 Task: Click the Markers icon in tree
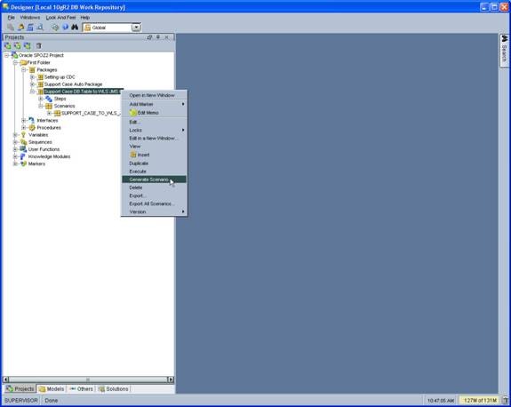23,164
